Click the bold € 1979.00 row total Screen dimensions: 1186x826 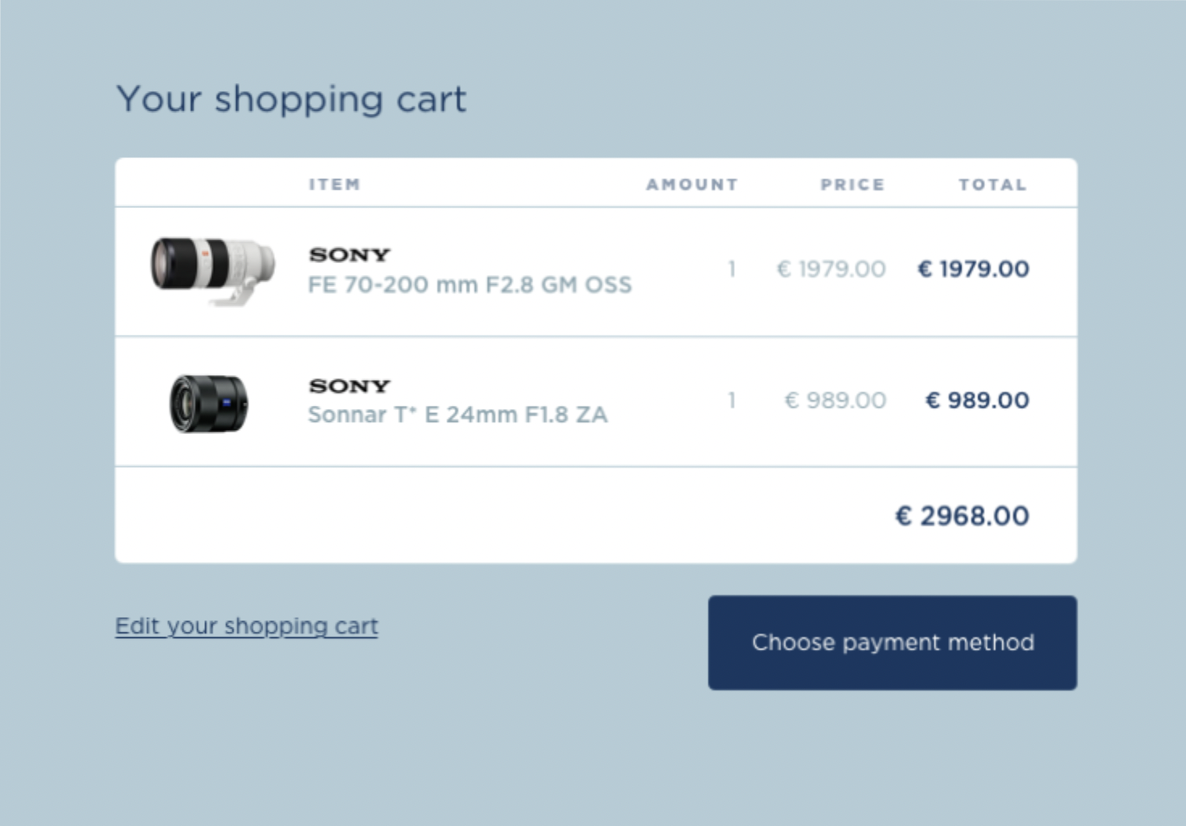click(x=973, y=269)
